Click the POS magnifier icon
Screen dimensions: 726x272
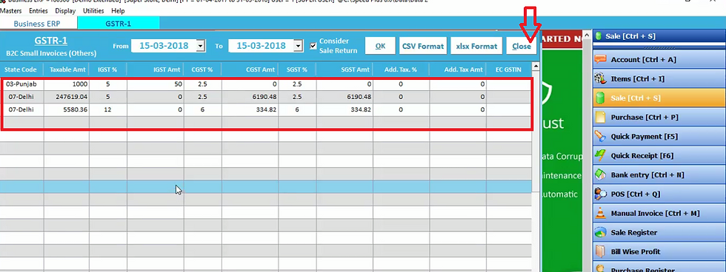click(x=601, y=194)
